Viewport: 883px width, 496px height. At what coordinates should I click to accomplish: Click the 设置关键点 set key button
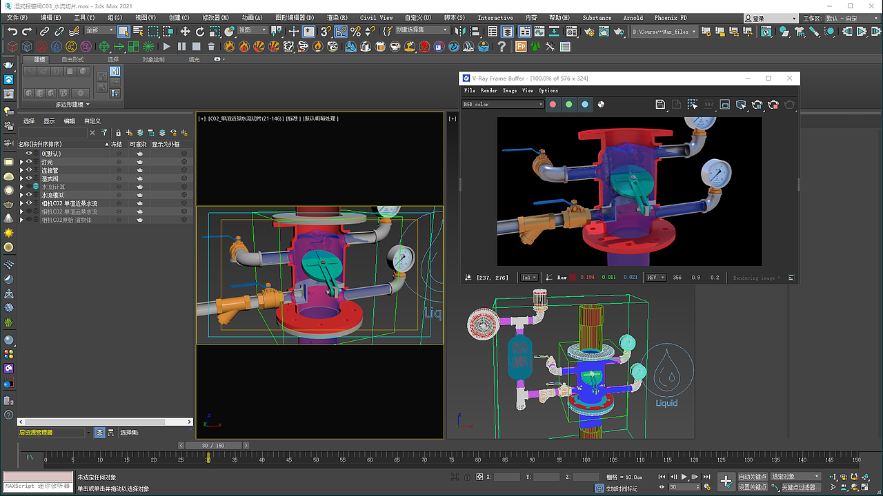point(752,487)
